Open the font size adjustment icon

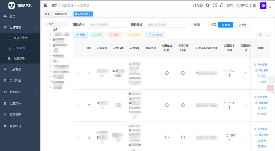click(x=221, y=5)
